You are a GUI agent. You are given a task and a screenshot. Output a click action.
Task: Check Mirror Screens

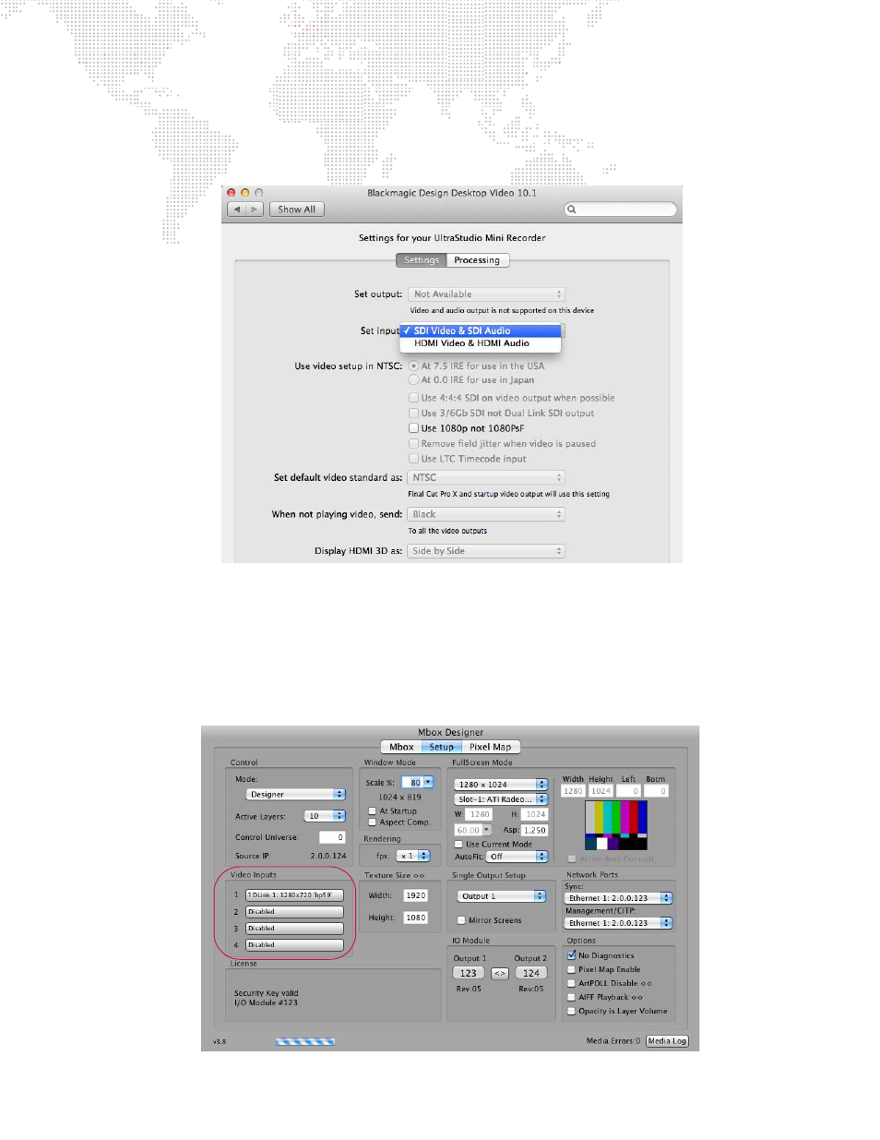coord(460,920)
